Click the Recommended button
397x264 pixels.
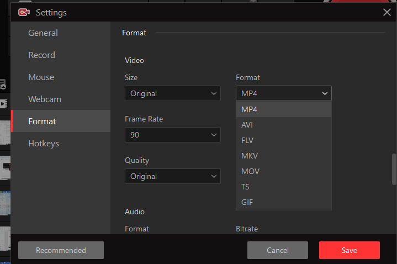tap(61, 250)
